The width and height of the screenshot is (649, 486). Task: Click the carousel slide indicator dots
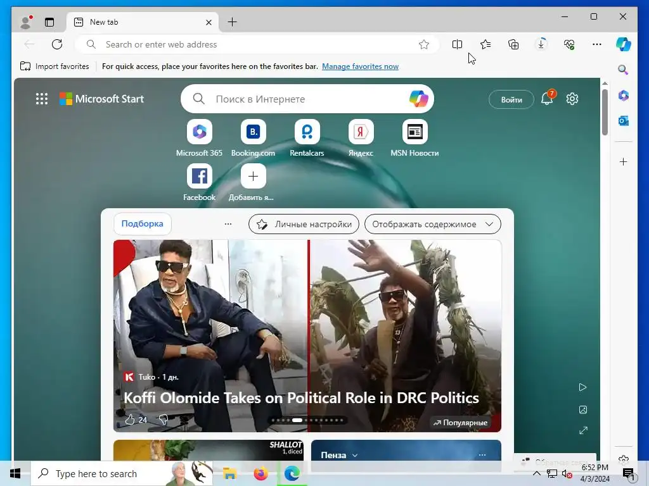307,420
